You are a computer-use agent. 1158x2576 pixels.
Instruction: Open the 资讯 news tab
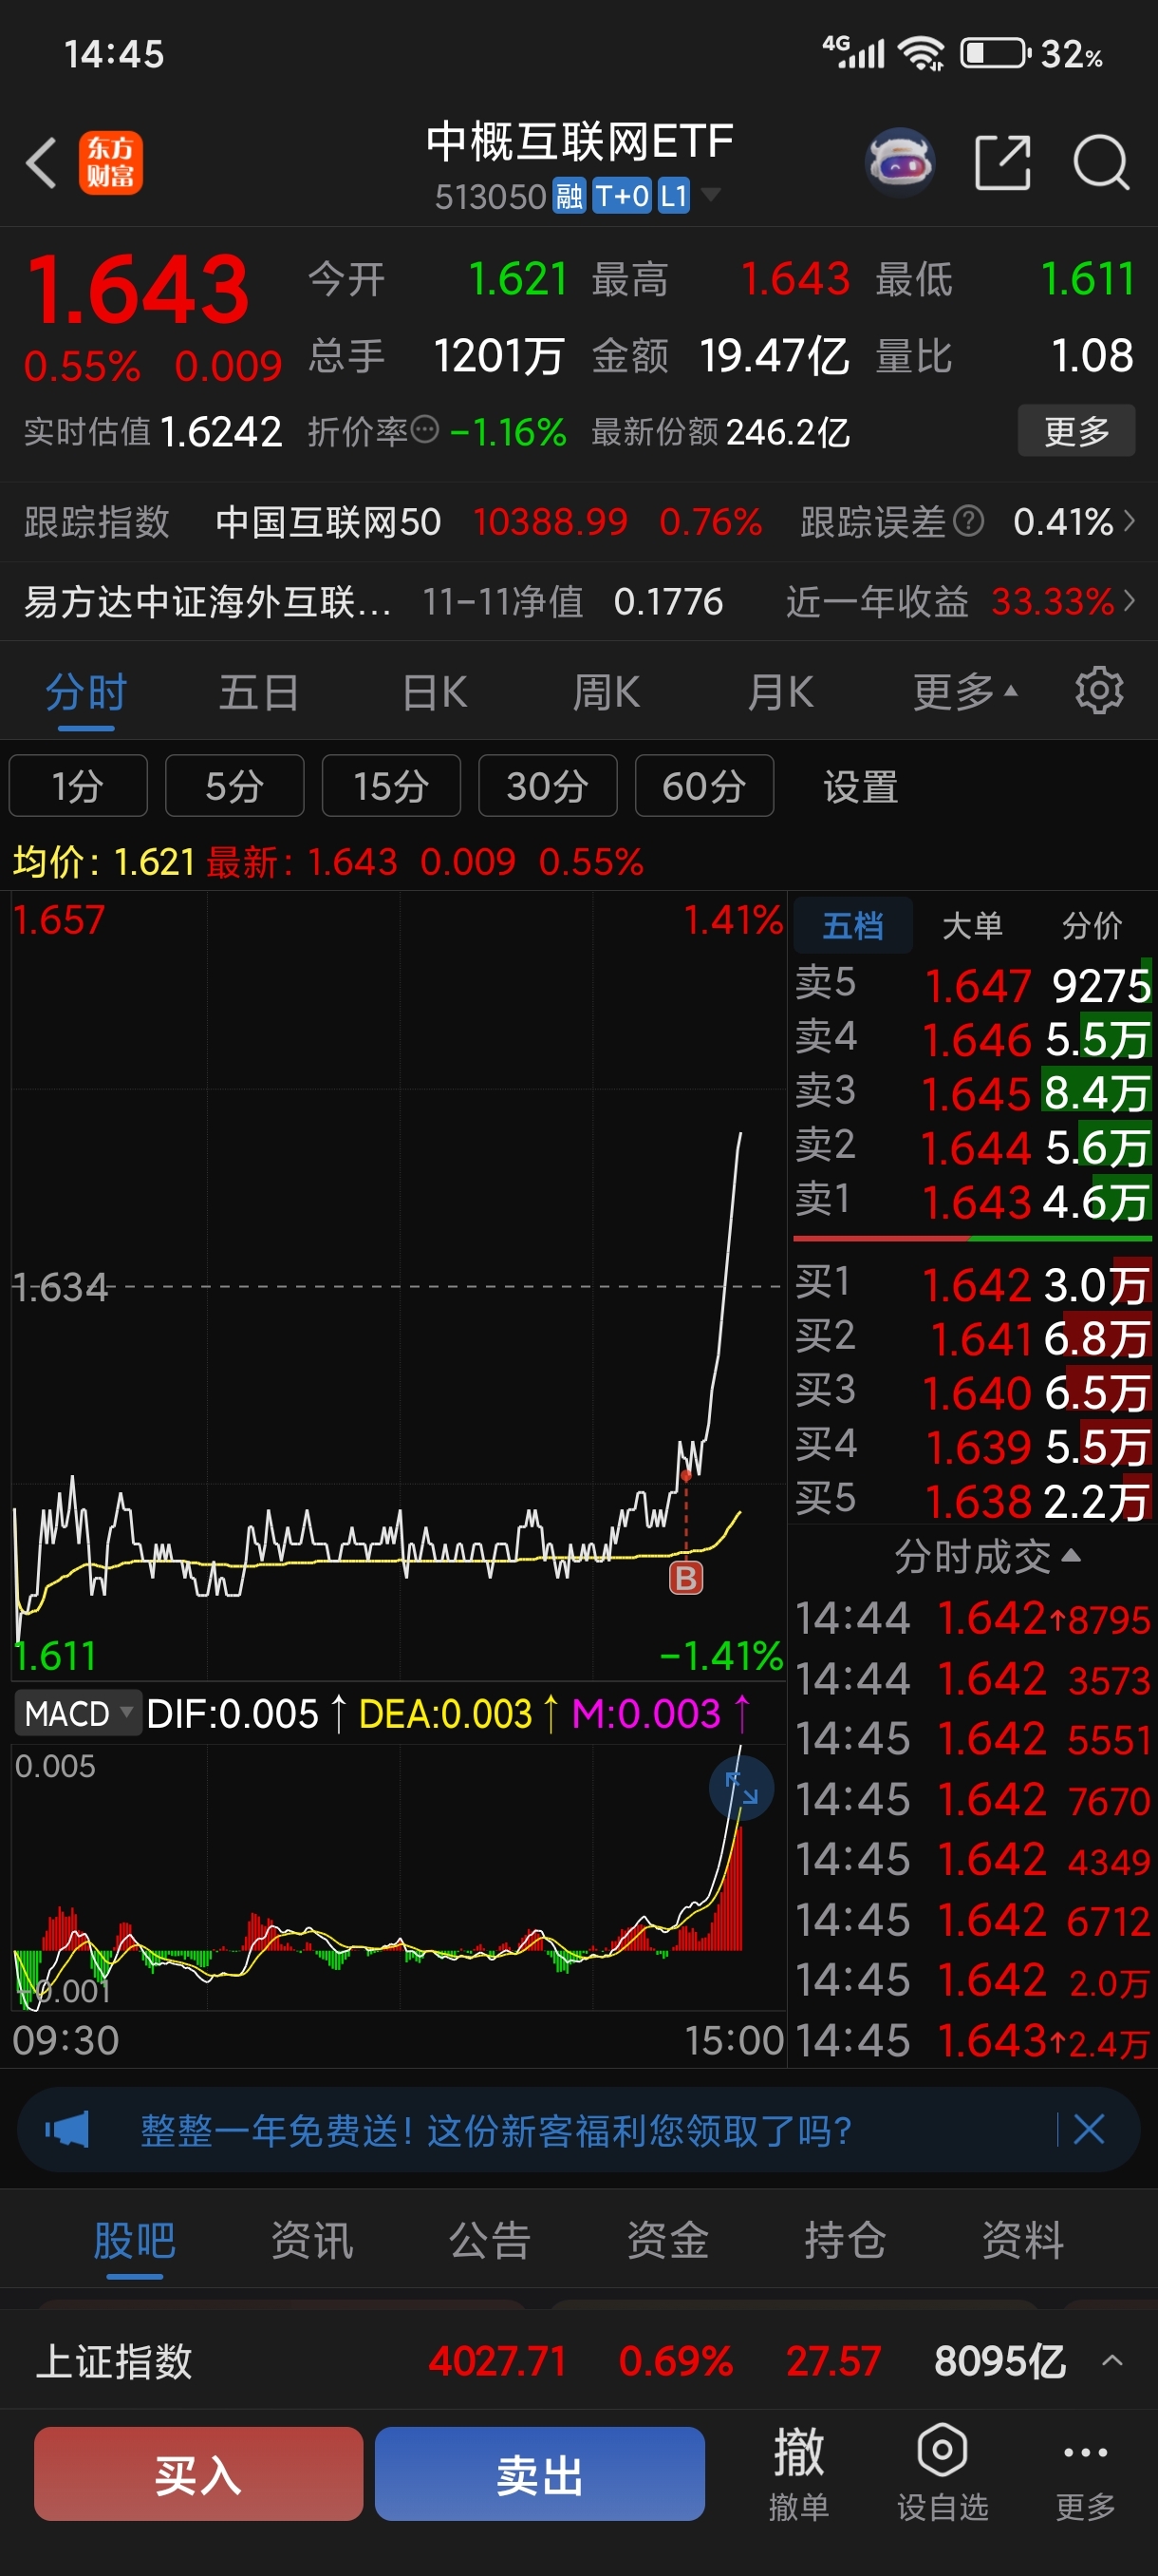tap(312, 2239)
